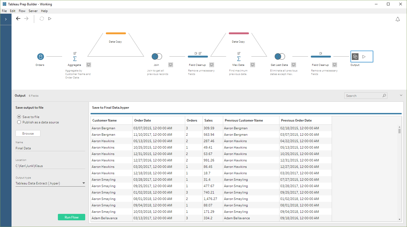This screenshot has height=227, width=407.
Task: Click the Save to Final Data.hyper heading
Action: coord(111,108)
